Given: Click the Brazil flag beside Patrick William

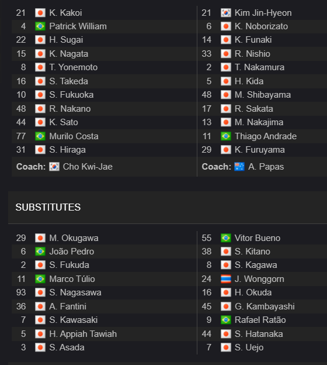Looking at the screenshot, I should (x=40, y=26).
